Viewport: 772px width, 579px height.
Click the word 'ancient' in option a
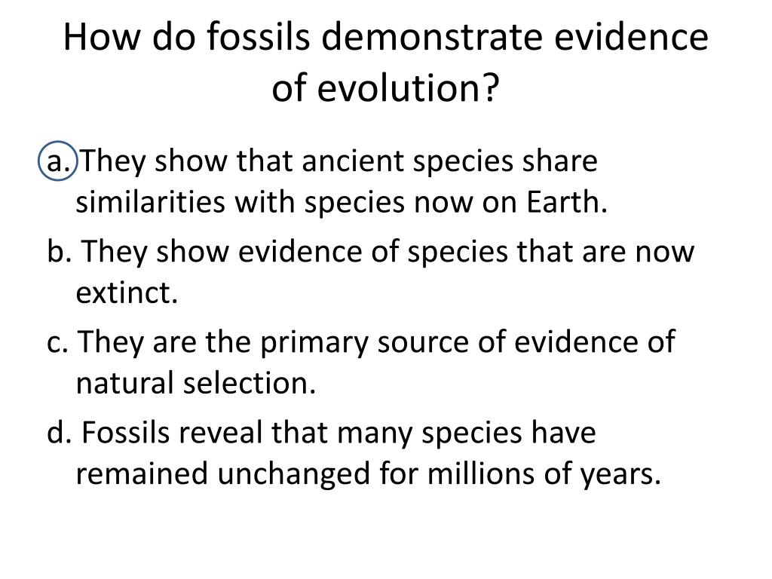coord(353,161)
